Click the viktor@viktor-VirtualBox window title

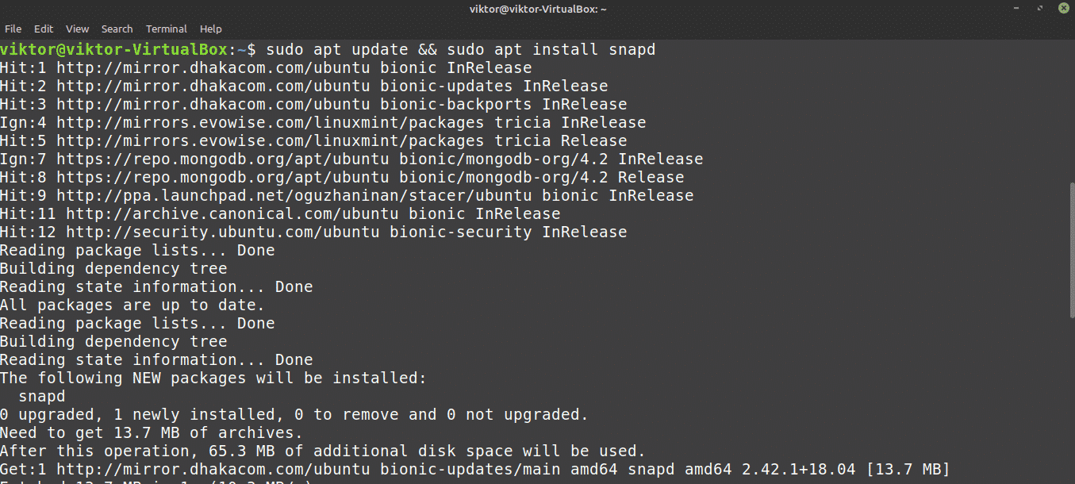click(x=537, y=9)
